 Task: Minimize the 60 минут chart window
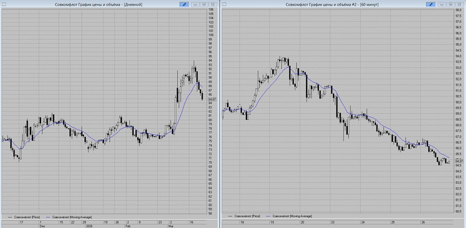442,5
